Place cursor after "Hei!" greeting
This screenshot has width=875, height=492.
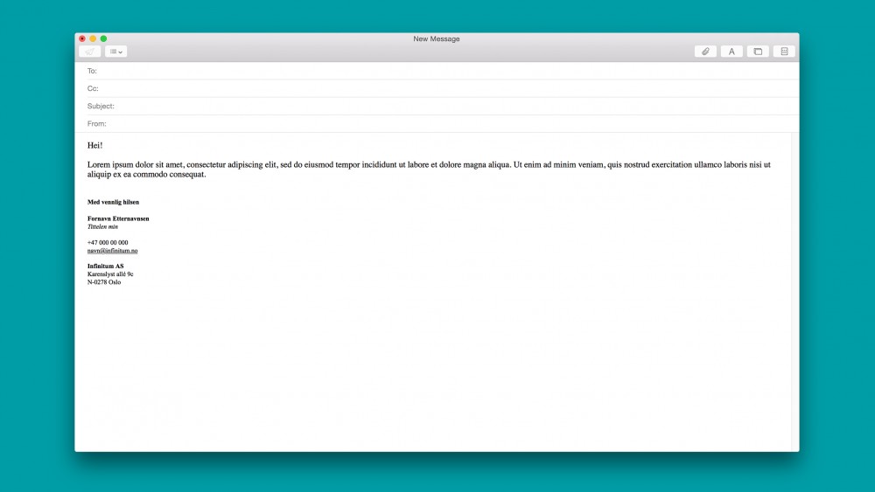tap(104, 145)
